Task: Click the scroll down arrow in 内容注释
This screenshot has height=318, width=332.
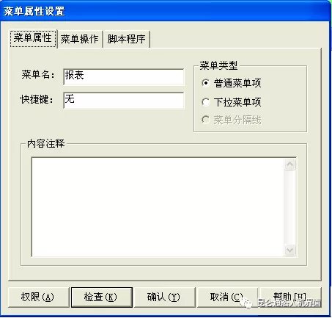Action: (x=290, y=250)
